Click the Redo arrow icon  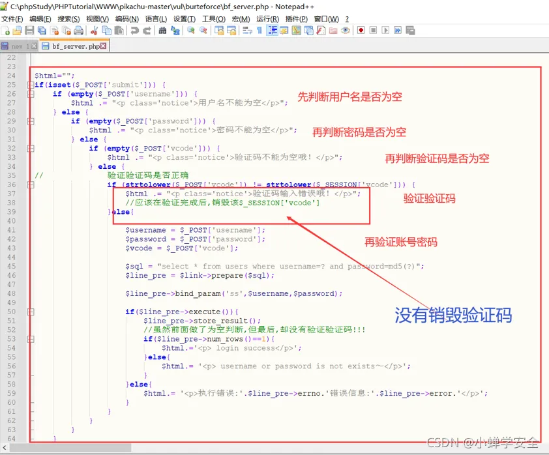point(147,31)
